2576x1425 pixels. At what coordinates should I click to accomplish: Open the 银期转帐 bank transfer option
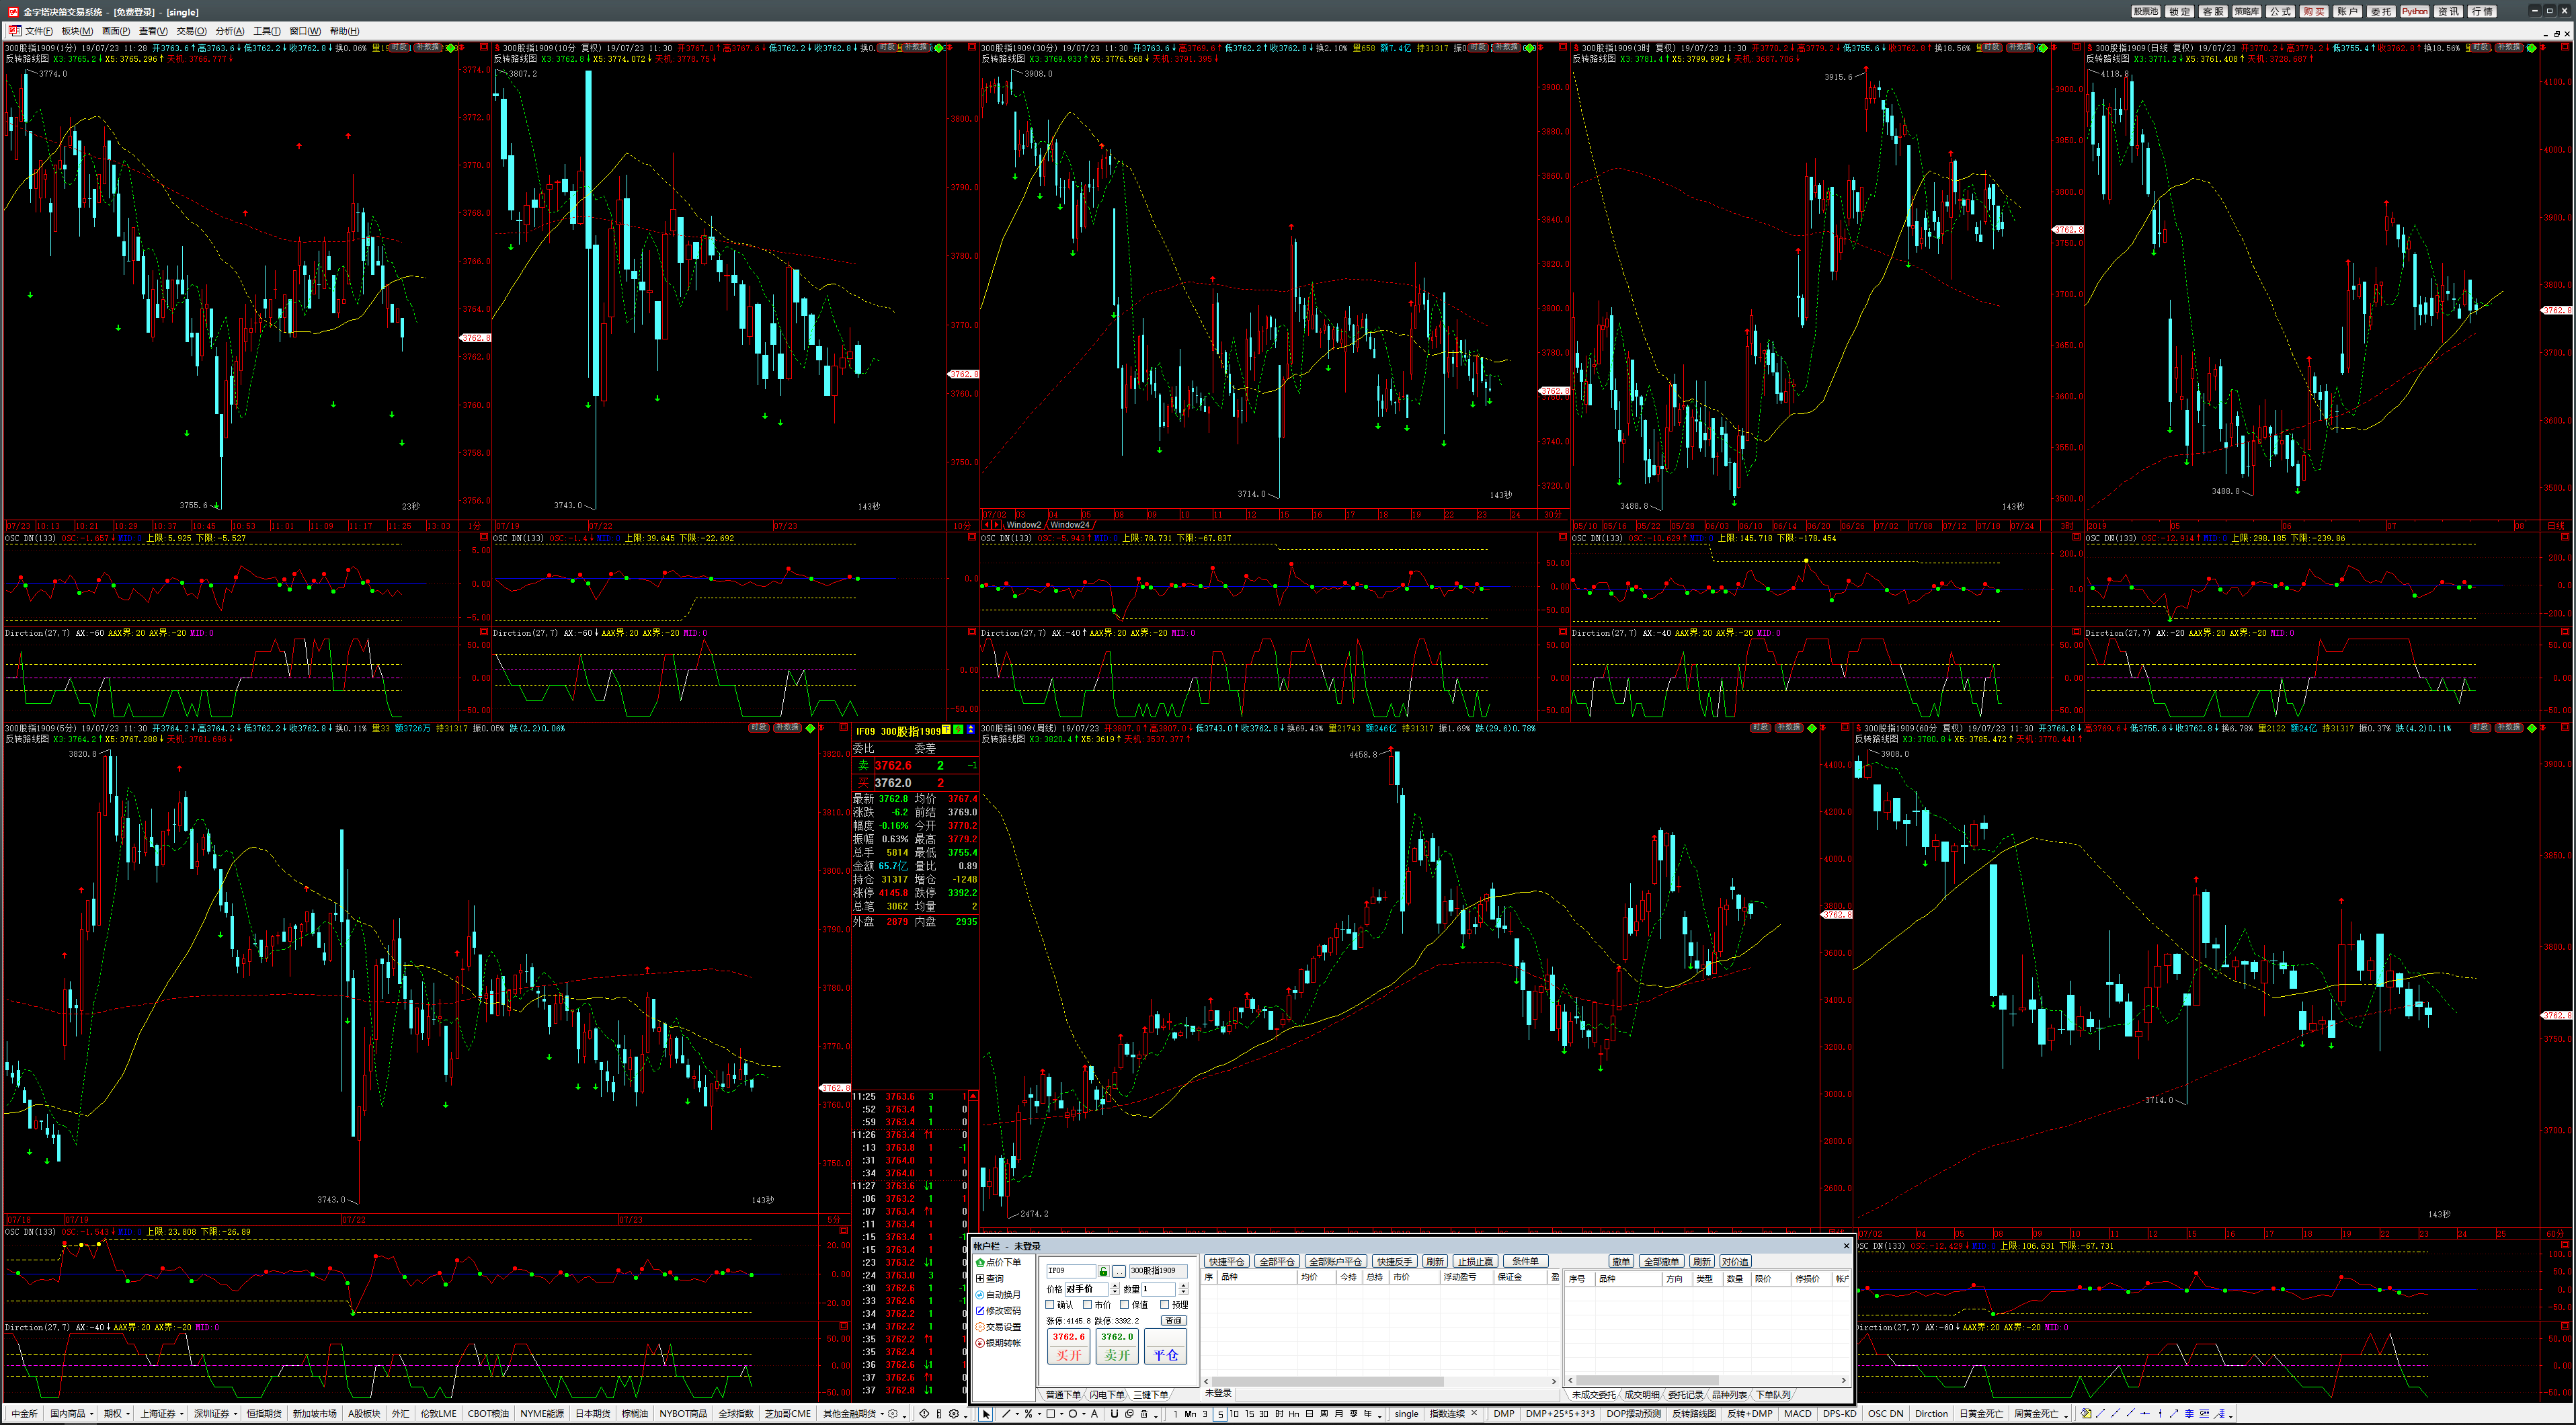point(999,1343)
